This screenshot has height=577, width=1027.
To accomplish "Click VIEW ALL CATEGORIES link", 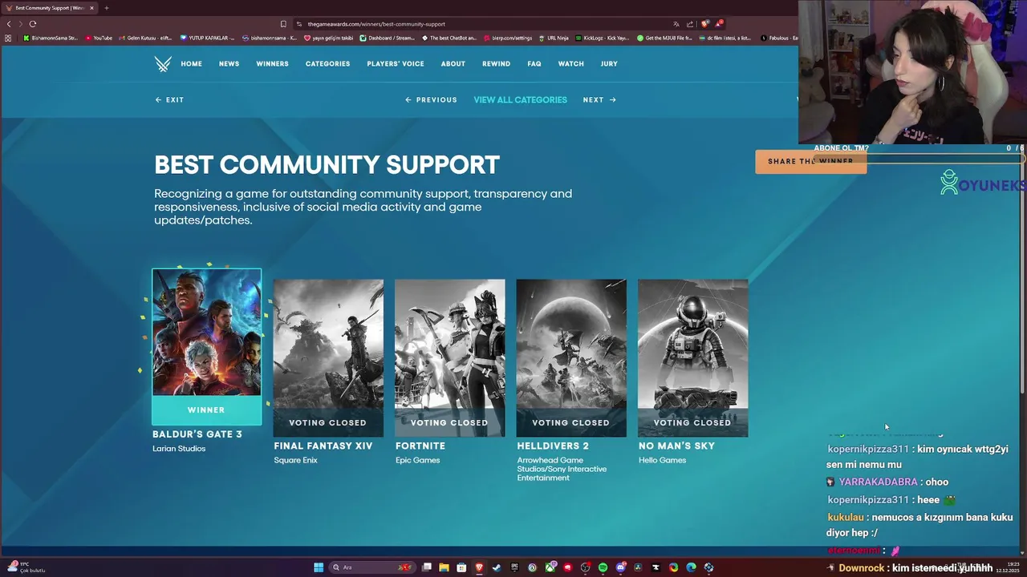I will pyautogui.click(x=520, y=100).
